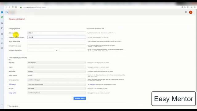Screen dimensions: 197x111
Task: Take a snapshot with the camera icon
Action: 182,7
